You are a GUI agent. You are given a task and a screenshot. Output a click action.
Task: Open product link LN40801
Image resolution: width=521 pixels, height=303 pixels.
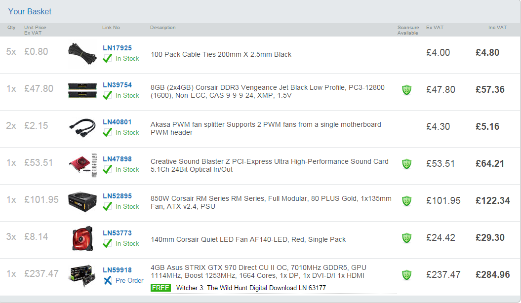(118, 122)
